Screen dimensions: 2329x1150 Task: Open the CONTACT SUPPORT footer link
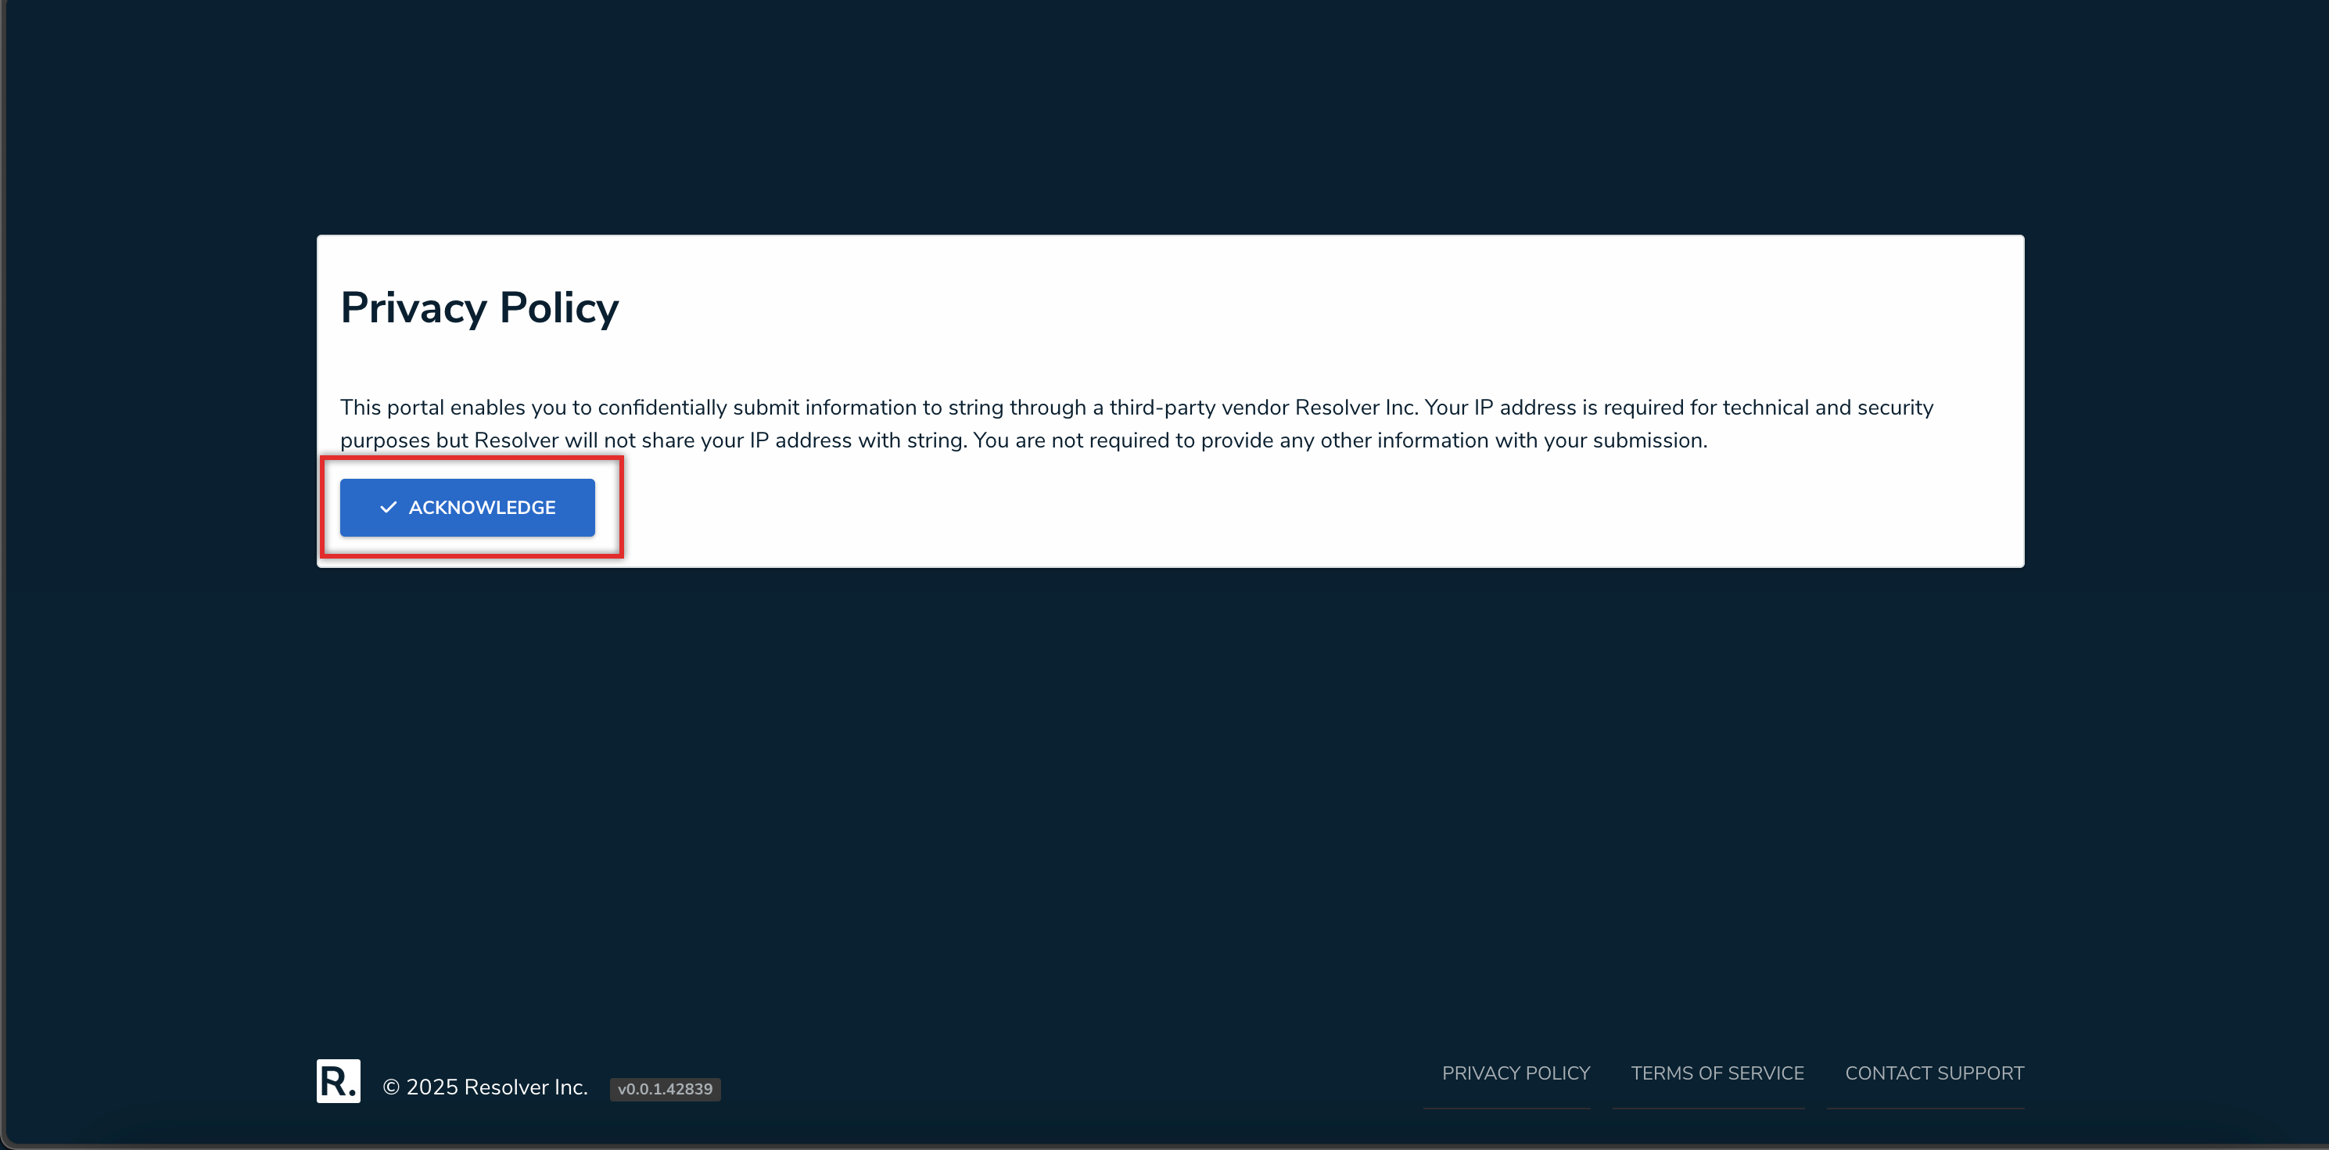pyautogui.click(x=1933, y=1073)
